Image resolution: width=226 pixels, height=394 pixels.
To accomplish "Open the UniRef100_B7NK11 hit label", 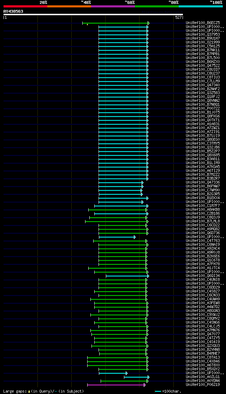I will 203,50.
